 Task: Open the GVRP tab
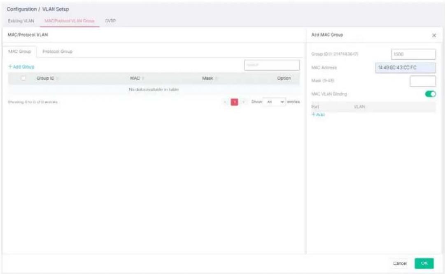coord(110,21)
